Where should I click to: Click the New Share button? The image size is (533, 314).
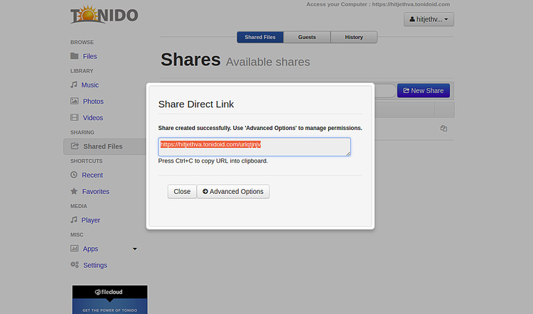point(423,90)
